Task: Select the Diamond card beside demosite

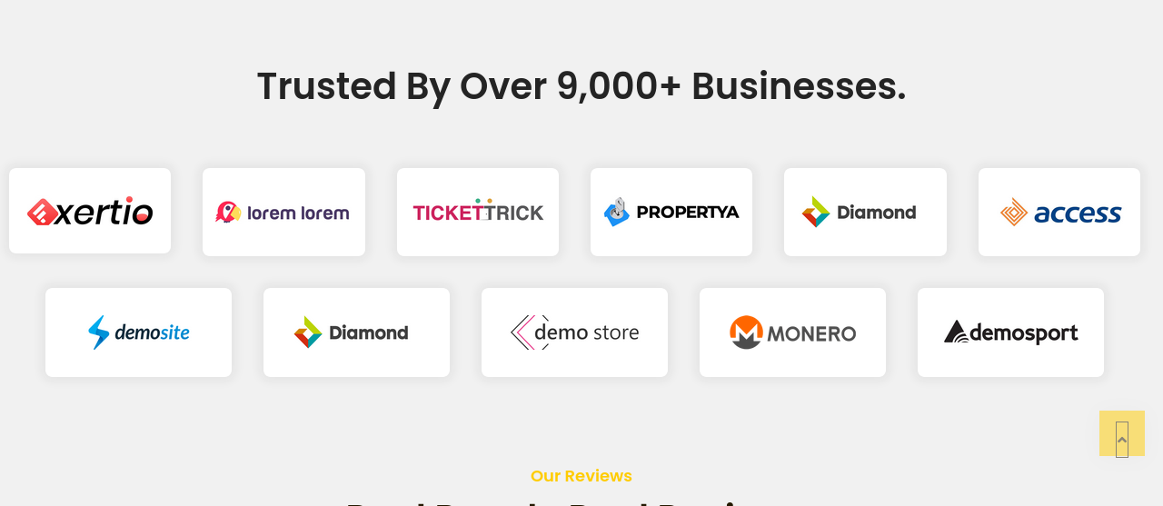Action: (356, 332)
